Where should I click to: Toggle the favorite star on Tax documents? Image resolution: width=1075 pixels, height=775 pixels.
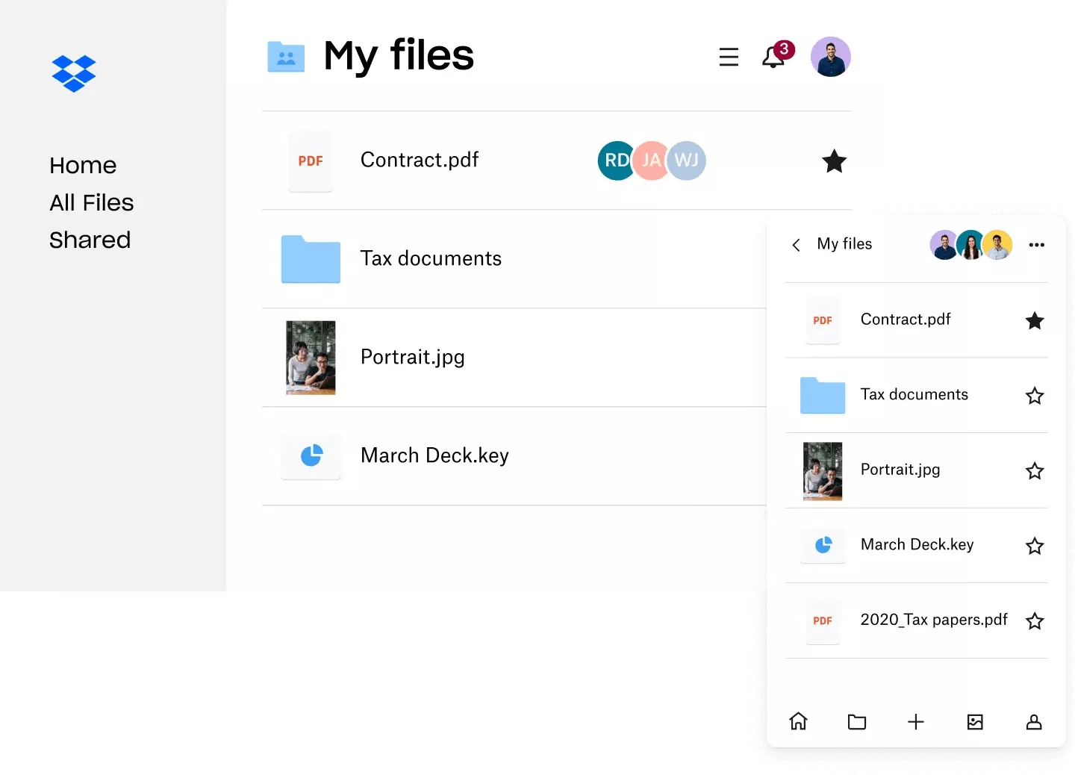1035,396
